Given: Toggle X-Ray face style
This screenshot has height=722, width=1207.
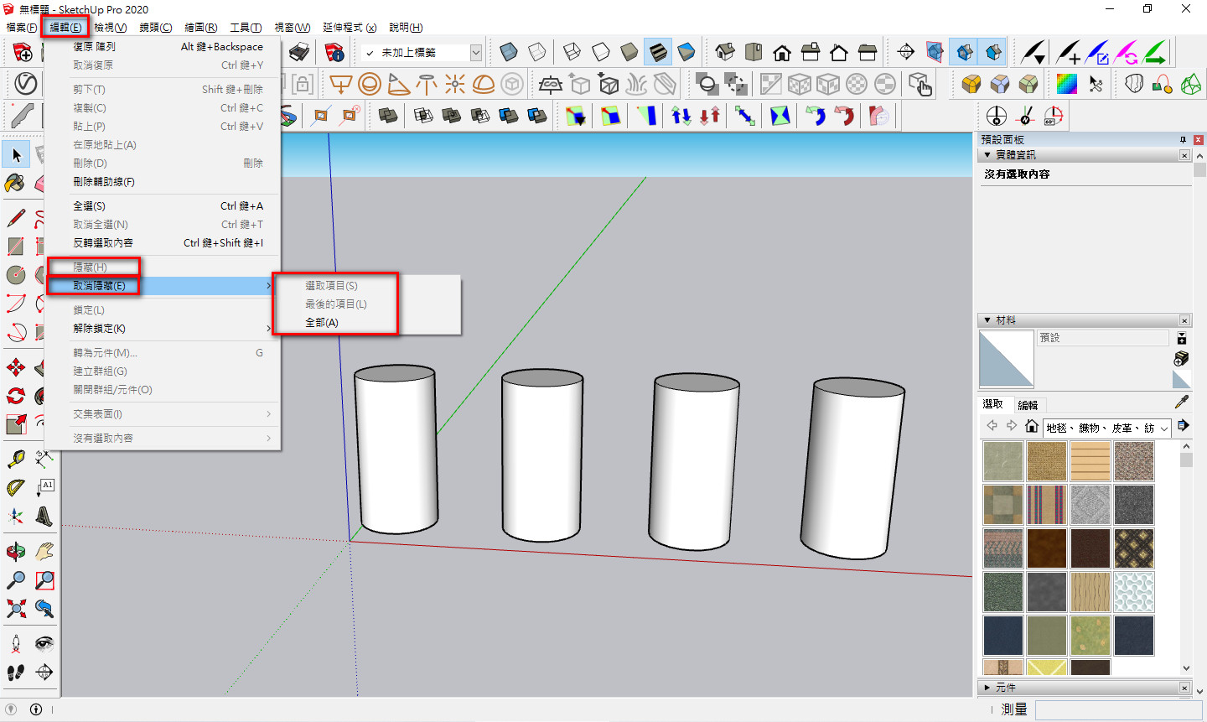Looking at the screenshot, I should tap(509, 53).
